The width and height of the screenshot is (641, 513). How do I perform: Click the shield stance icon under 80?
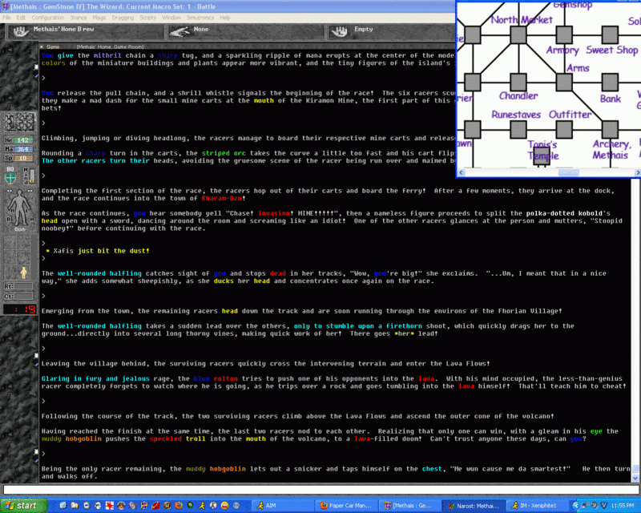[10, 180]
